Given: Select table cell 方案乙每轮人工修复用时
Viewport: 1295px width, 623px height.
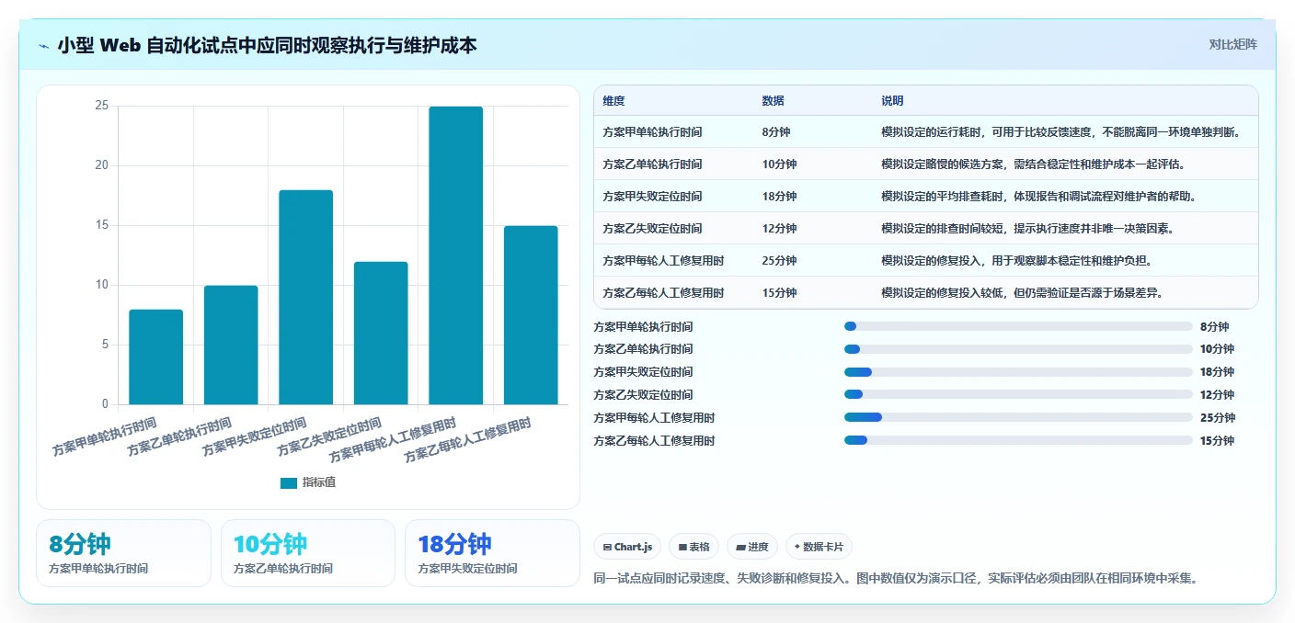Looking at the screenshot, I should (663, 293).
